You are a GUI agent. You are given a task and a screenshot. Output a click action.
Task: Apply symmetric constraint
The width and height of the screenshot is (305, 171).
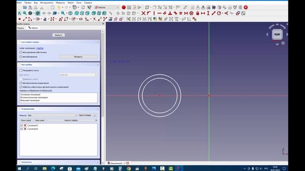(186, 13)
